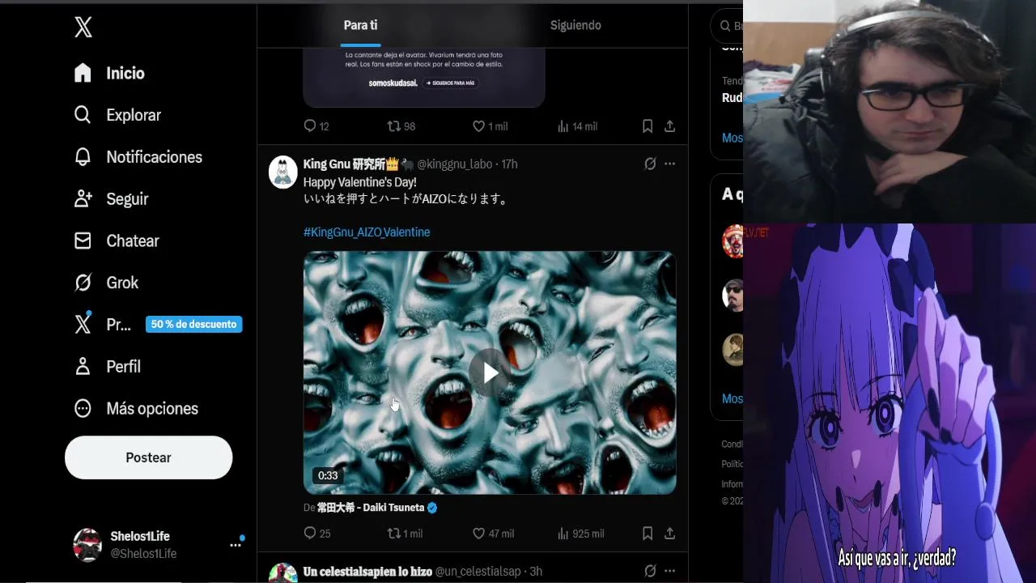The height and width of the screenshot is (583, 1036).
Task: Repost the post with 98 reposts
Action: pyautogui.click(x=401, y=126)
